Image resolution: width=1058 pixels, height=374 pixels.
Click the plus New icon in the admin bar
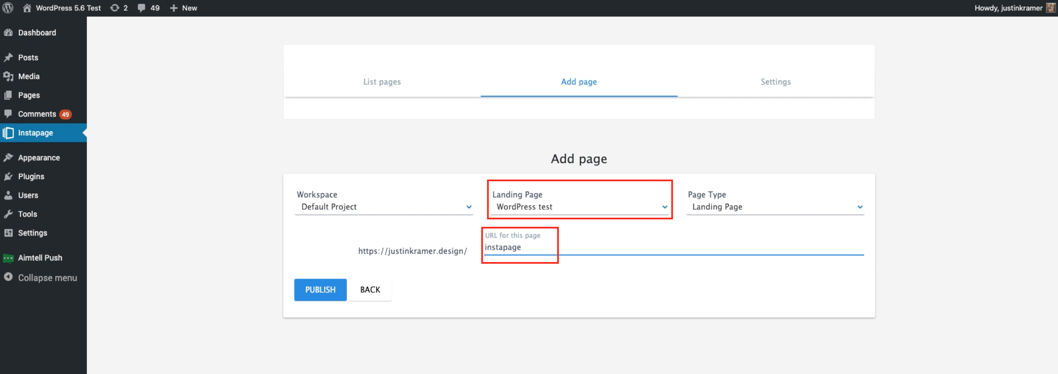point(174,8)
